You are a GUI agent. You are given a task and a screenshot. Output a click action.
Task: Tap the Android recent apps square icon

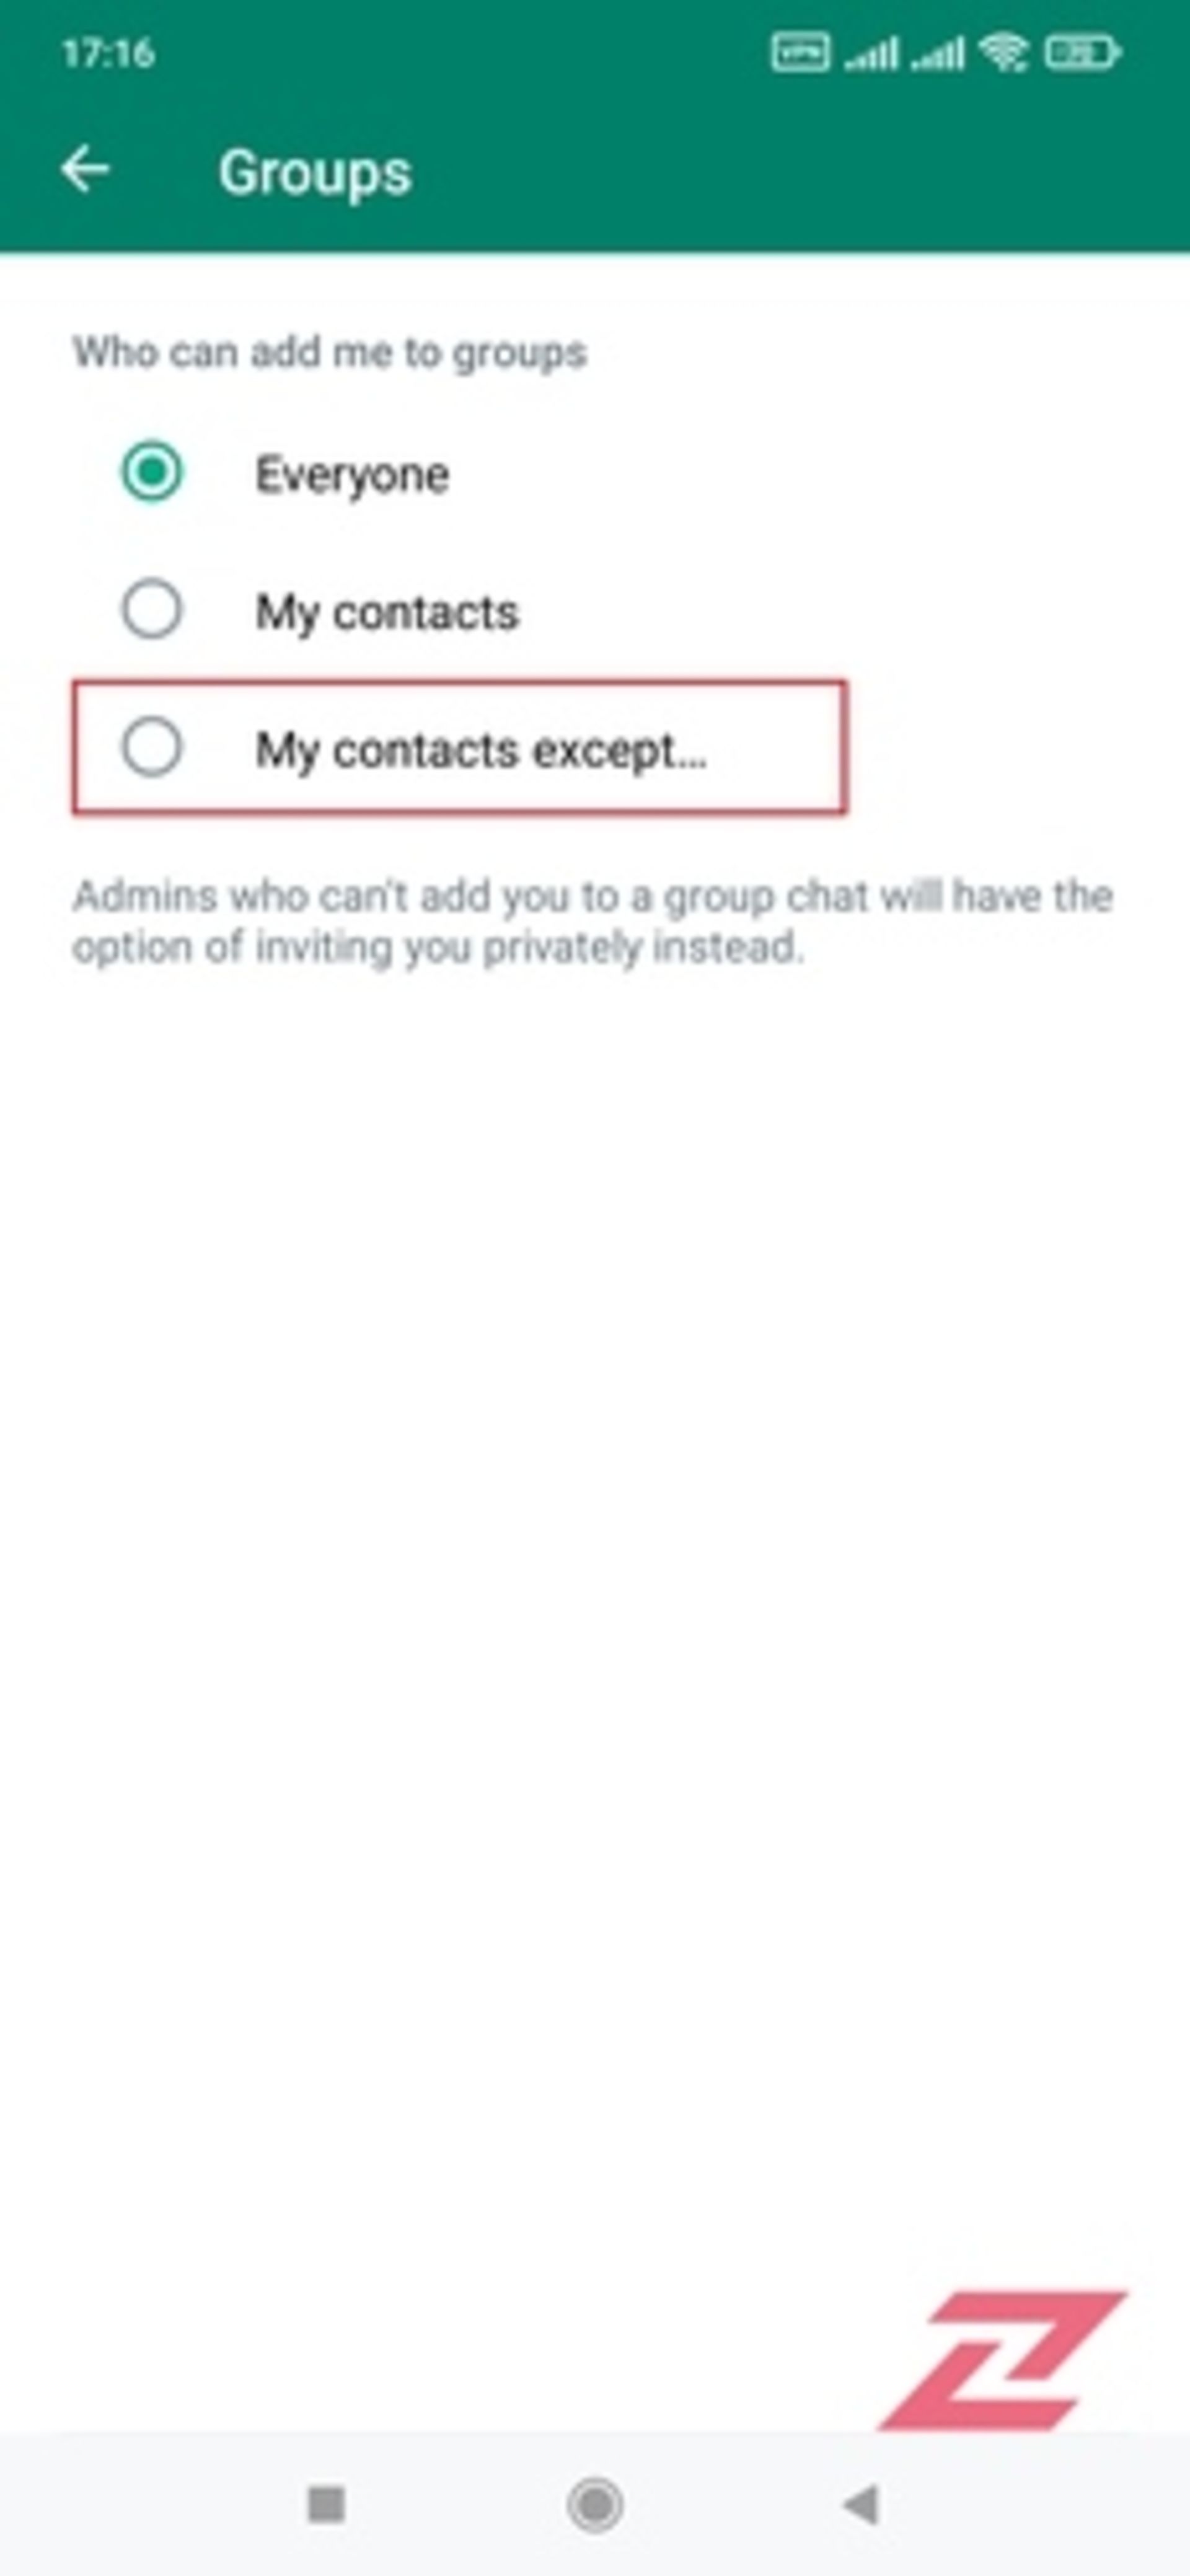click(x=327, y=2504)
